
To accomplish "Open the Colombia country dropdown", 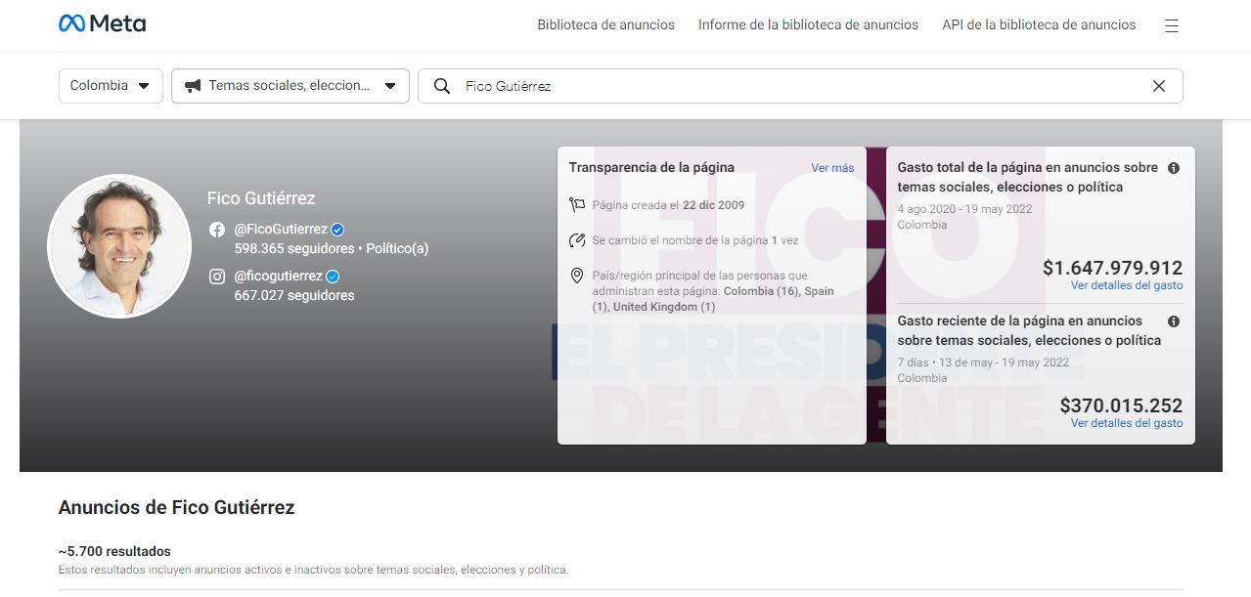I will [111, 86].
